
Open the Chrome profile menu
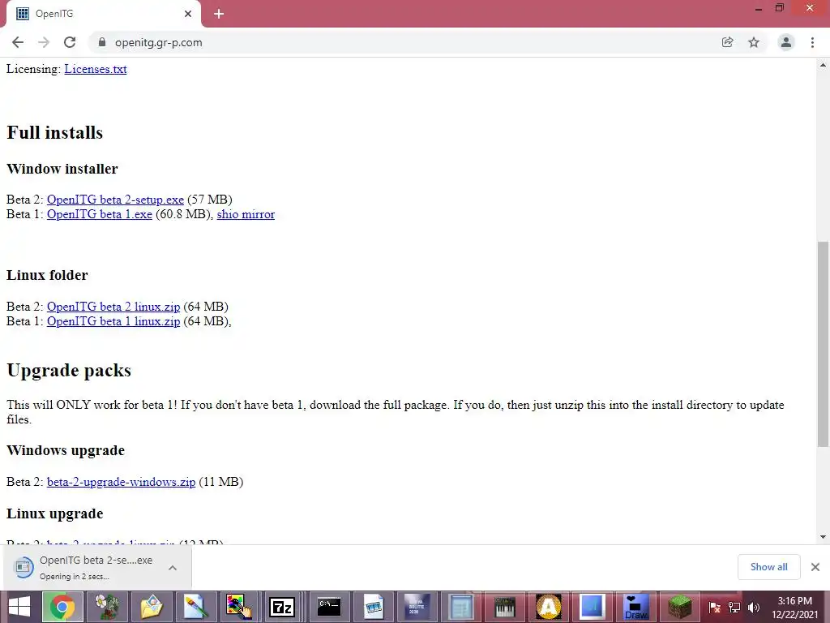tap(786, 42)
